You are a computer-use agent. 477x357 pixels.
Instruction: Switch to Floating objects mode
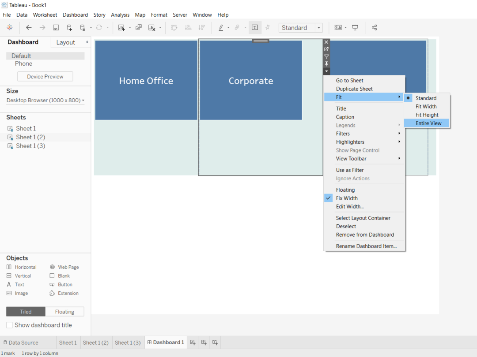(x=64, y=312)
